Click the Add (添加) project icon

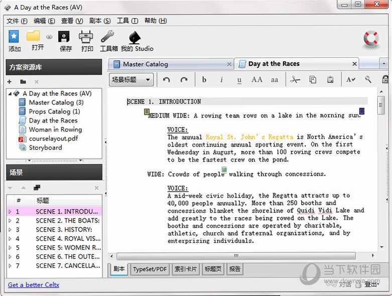tap(14, 37)
